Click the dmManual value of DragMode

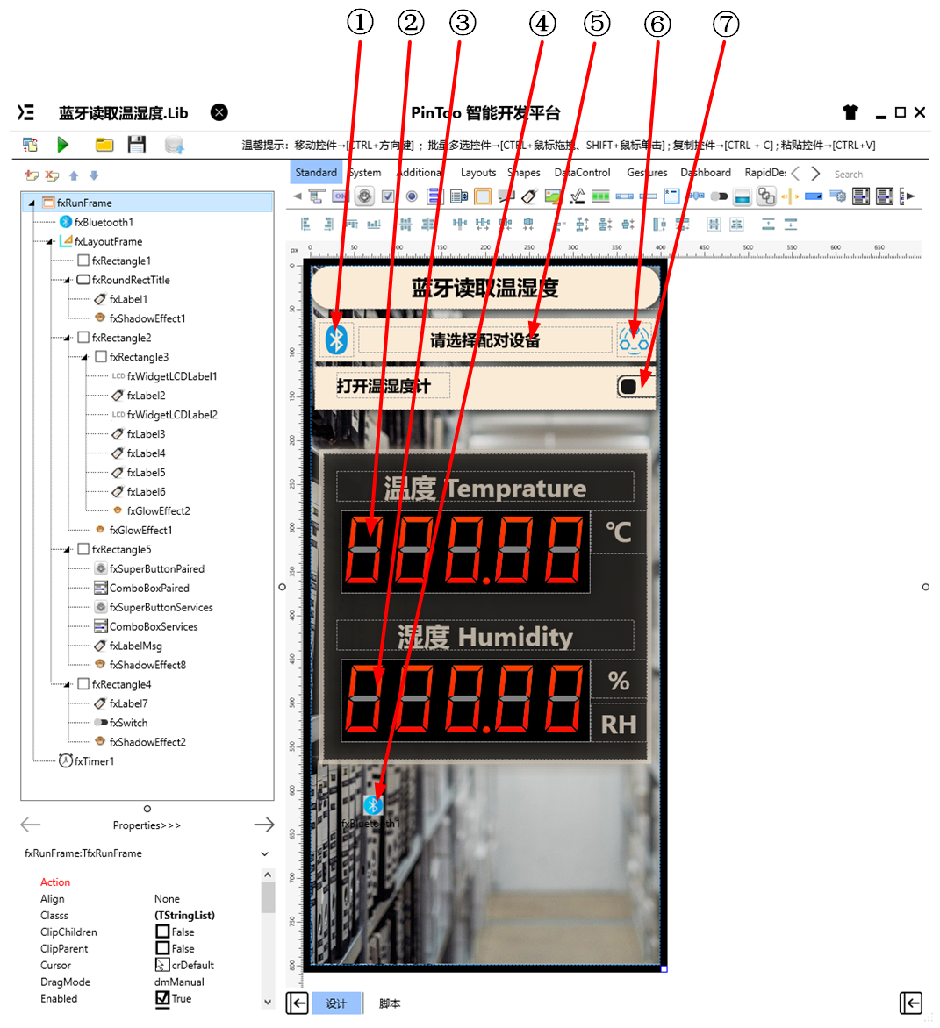coord(179,982)
